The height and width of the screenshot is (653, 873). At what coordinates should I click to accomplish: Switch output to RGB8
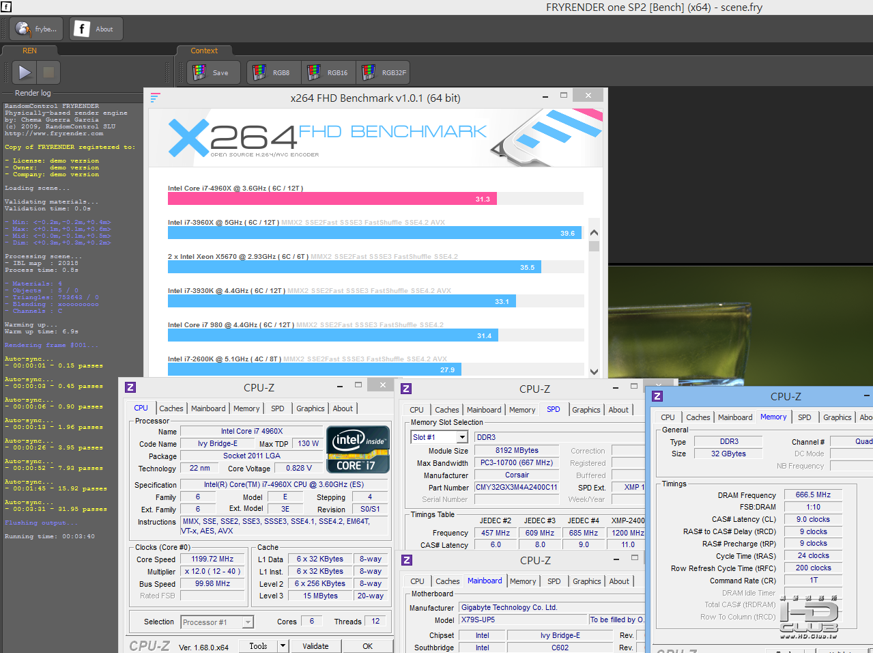(x=274, y=72)
